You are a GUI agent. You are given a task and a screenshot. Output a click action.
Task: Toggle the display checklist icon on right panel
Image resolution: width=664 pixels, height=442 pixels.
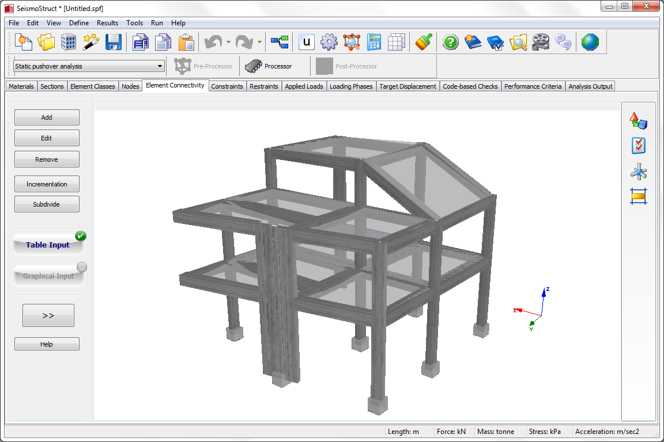(x=638, y=146)
